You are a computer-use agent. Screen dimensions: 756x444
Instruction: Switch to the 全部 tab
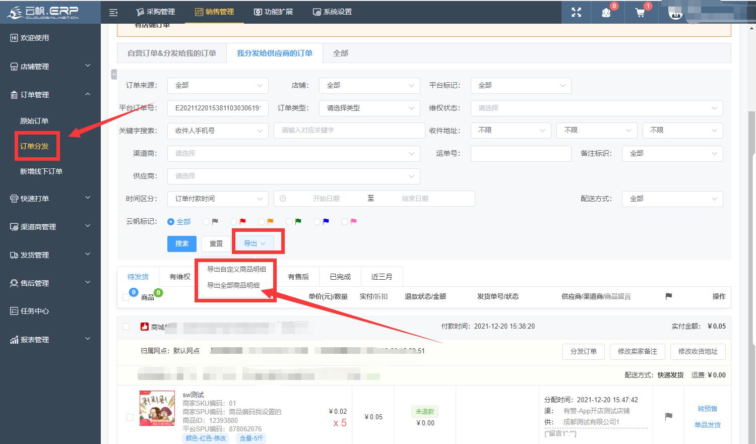point(341,53)
